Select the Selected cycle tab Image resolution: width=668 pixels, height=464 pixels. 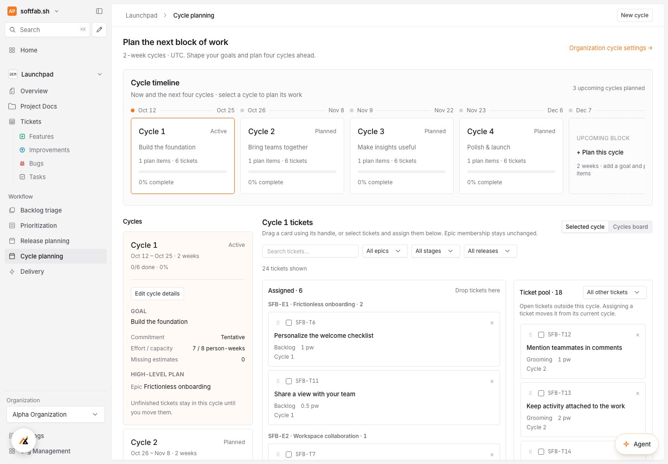pyautogui.click(x=585, y=227)
